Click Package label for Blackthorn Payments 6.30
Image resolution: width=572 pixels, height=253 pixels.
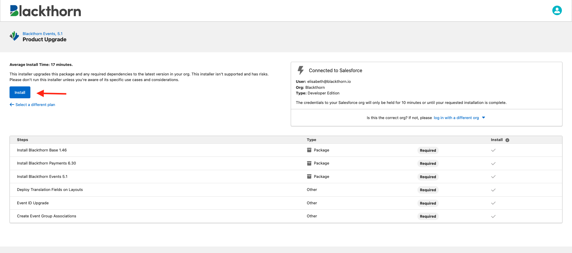[321, 163]
